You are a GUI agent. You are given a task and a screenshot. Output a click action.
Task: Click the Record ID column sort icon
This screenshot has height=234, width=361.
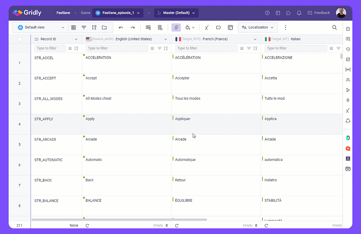pyautogui.click(x=76, y=48)
